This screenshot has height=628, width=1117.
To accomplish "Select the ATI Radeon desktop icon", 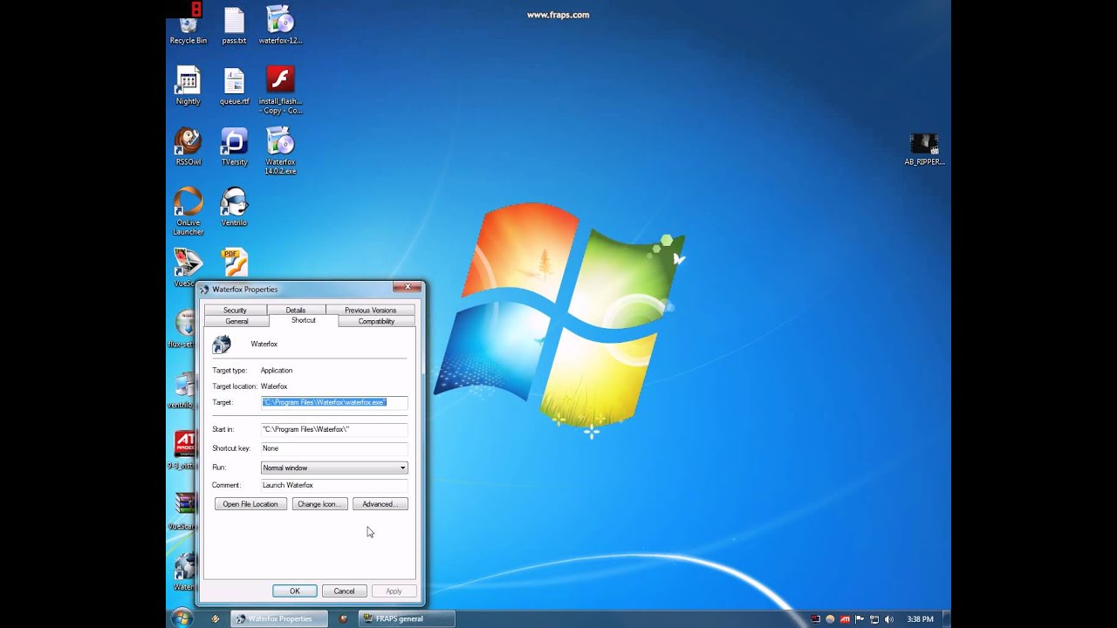I will [184, 448].
